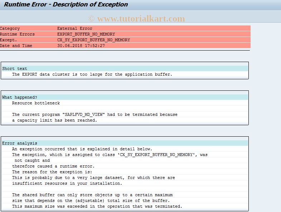The width and height of the screenshot is (281, 212).
Task: Select the 'CX_SY_EXPORT_BUFFER_NO_MEMORY' exception header value
Action: click(93, 40)
